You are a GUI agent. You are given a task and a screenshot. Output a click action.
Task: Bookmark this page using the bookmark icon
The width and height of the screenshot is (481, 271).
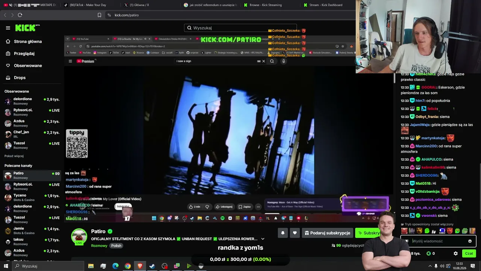[x=99, y=15]
